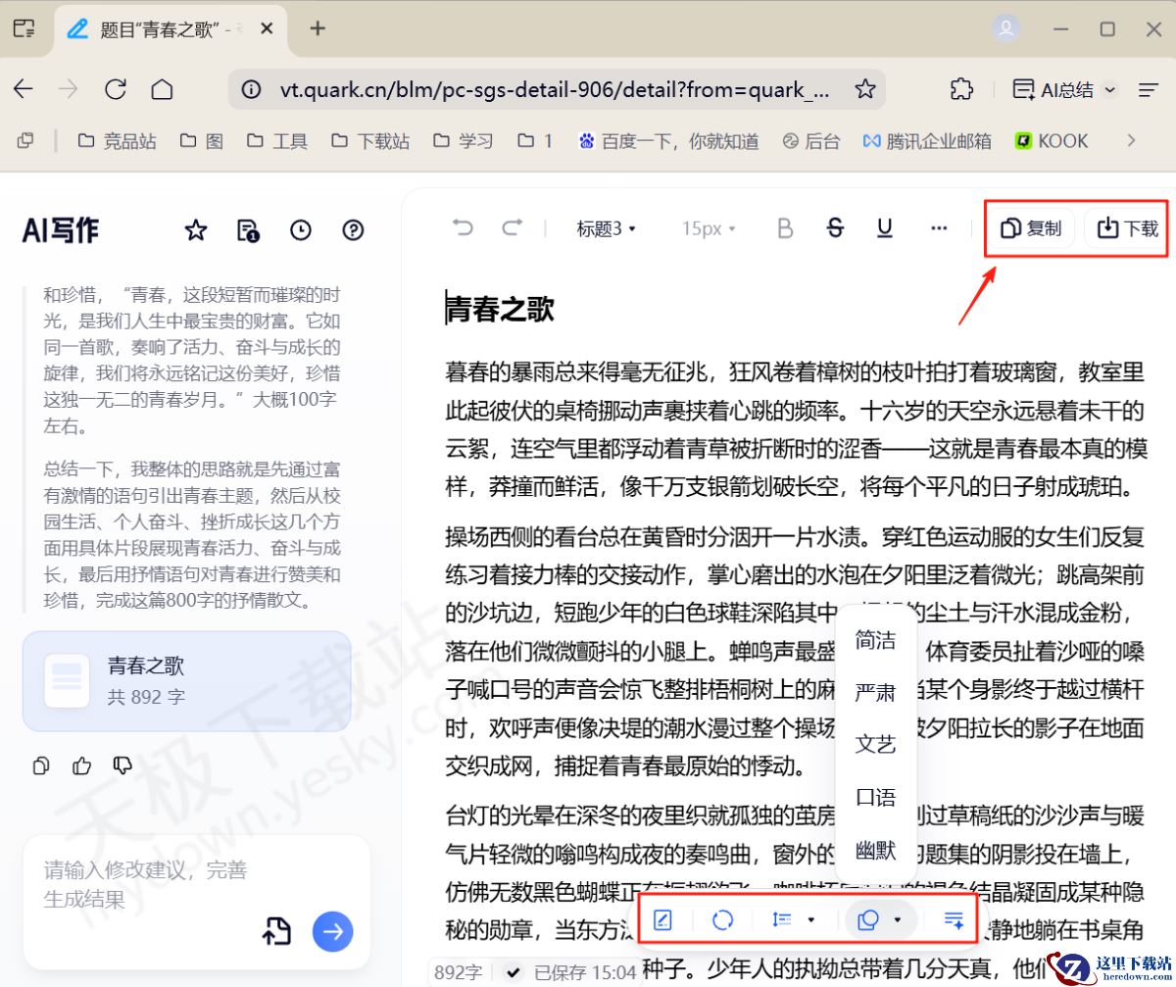Image resolution: width=1176 pixels, height=987 pixels.
Task: Click the upload file icon in input box
Action: tap(276, 931)
